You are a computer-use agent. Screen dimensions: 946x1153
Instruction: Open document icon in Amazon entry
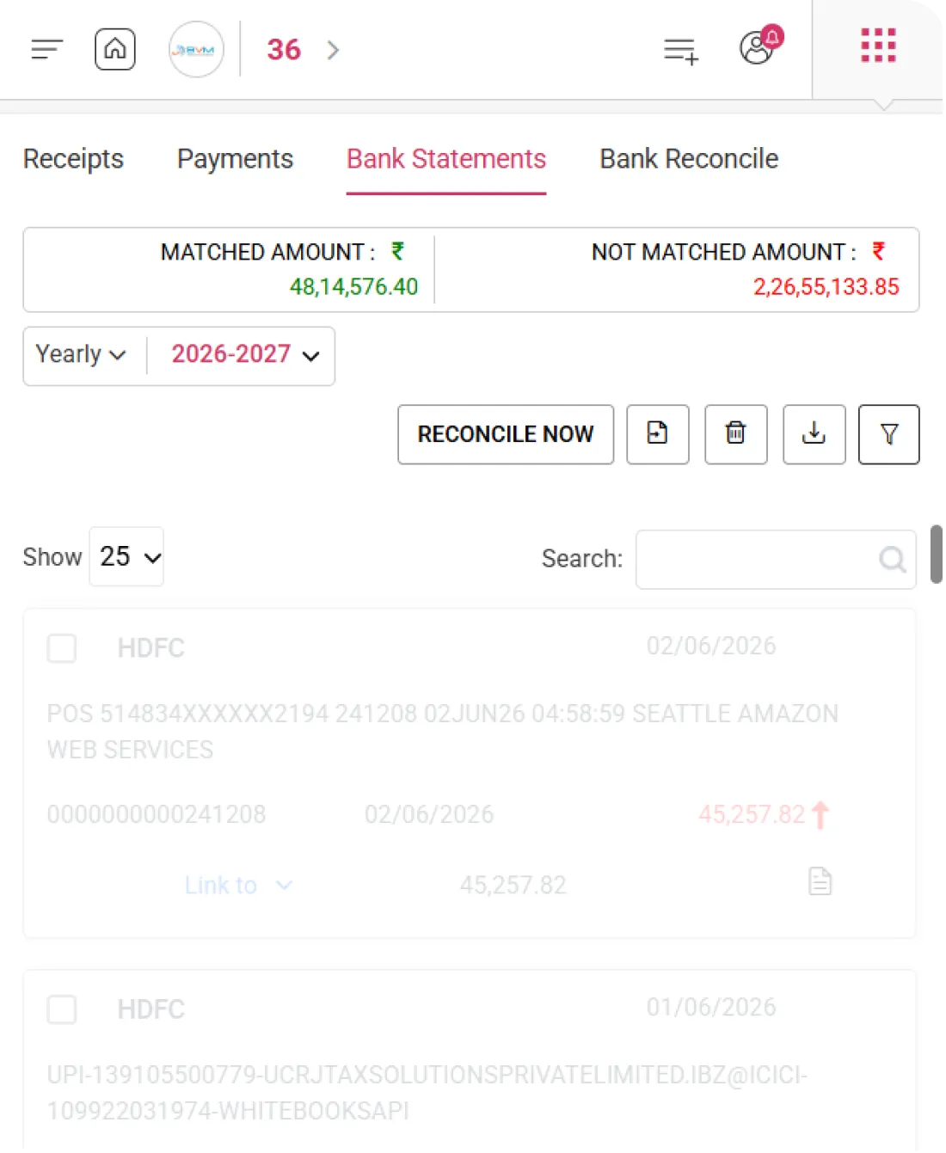(820, 881)
